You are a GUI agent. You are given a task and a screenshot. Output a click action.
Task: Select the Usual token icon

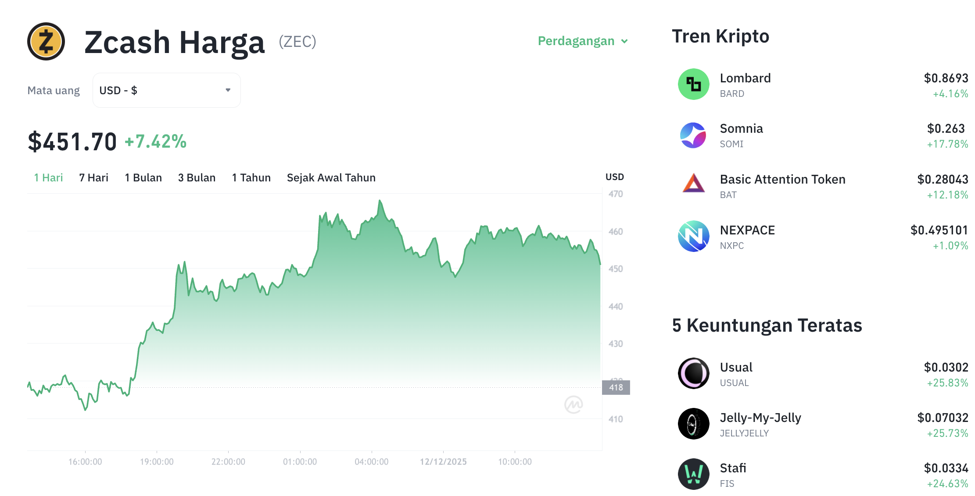click(x=693, y=374)
